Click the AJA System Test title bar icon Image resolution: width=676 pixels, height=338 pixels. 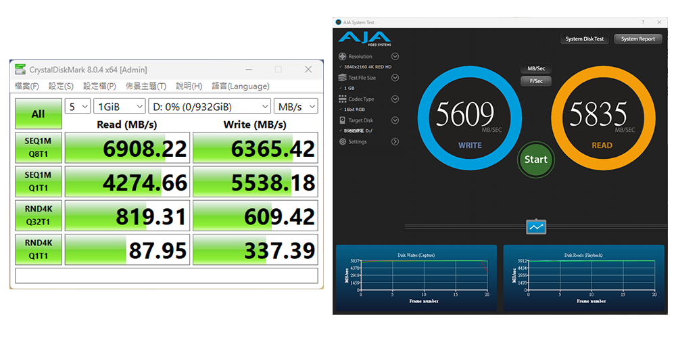pyautogui.click(x=338, y=22)
